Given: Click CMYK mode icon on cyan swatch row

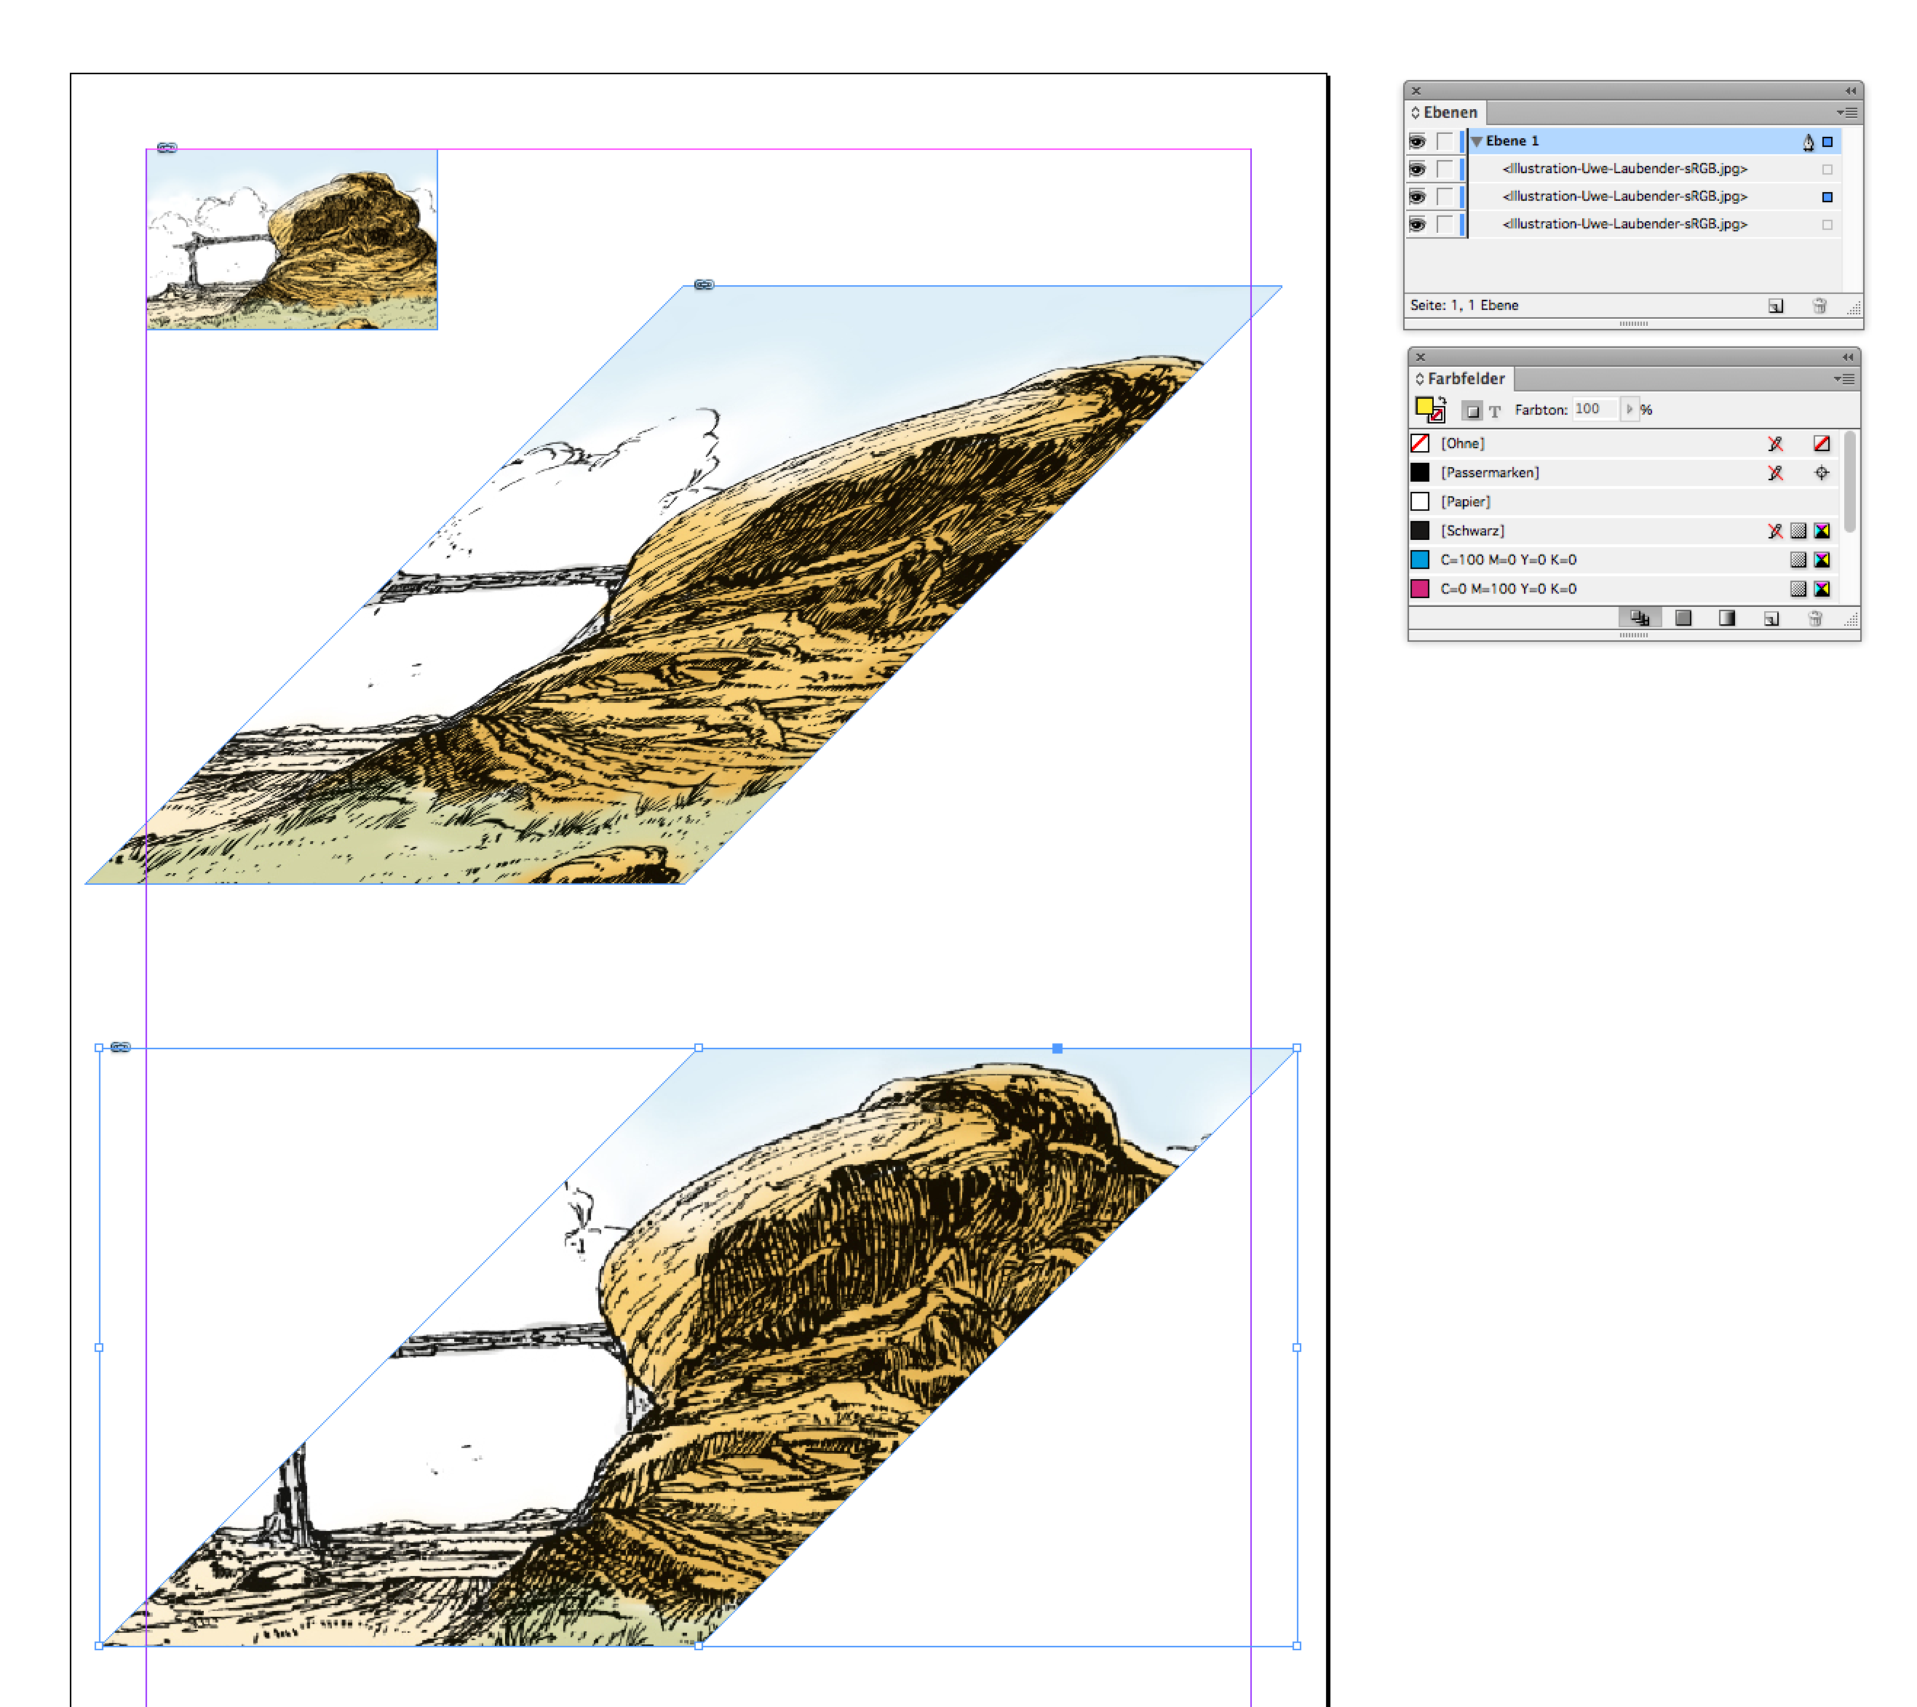Looking at the screenshot, I should (1821, 560).
